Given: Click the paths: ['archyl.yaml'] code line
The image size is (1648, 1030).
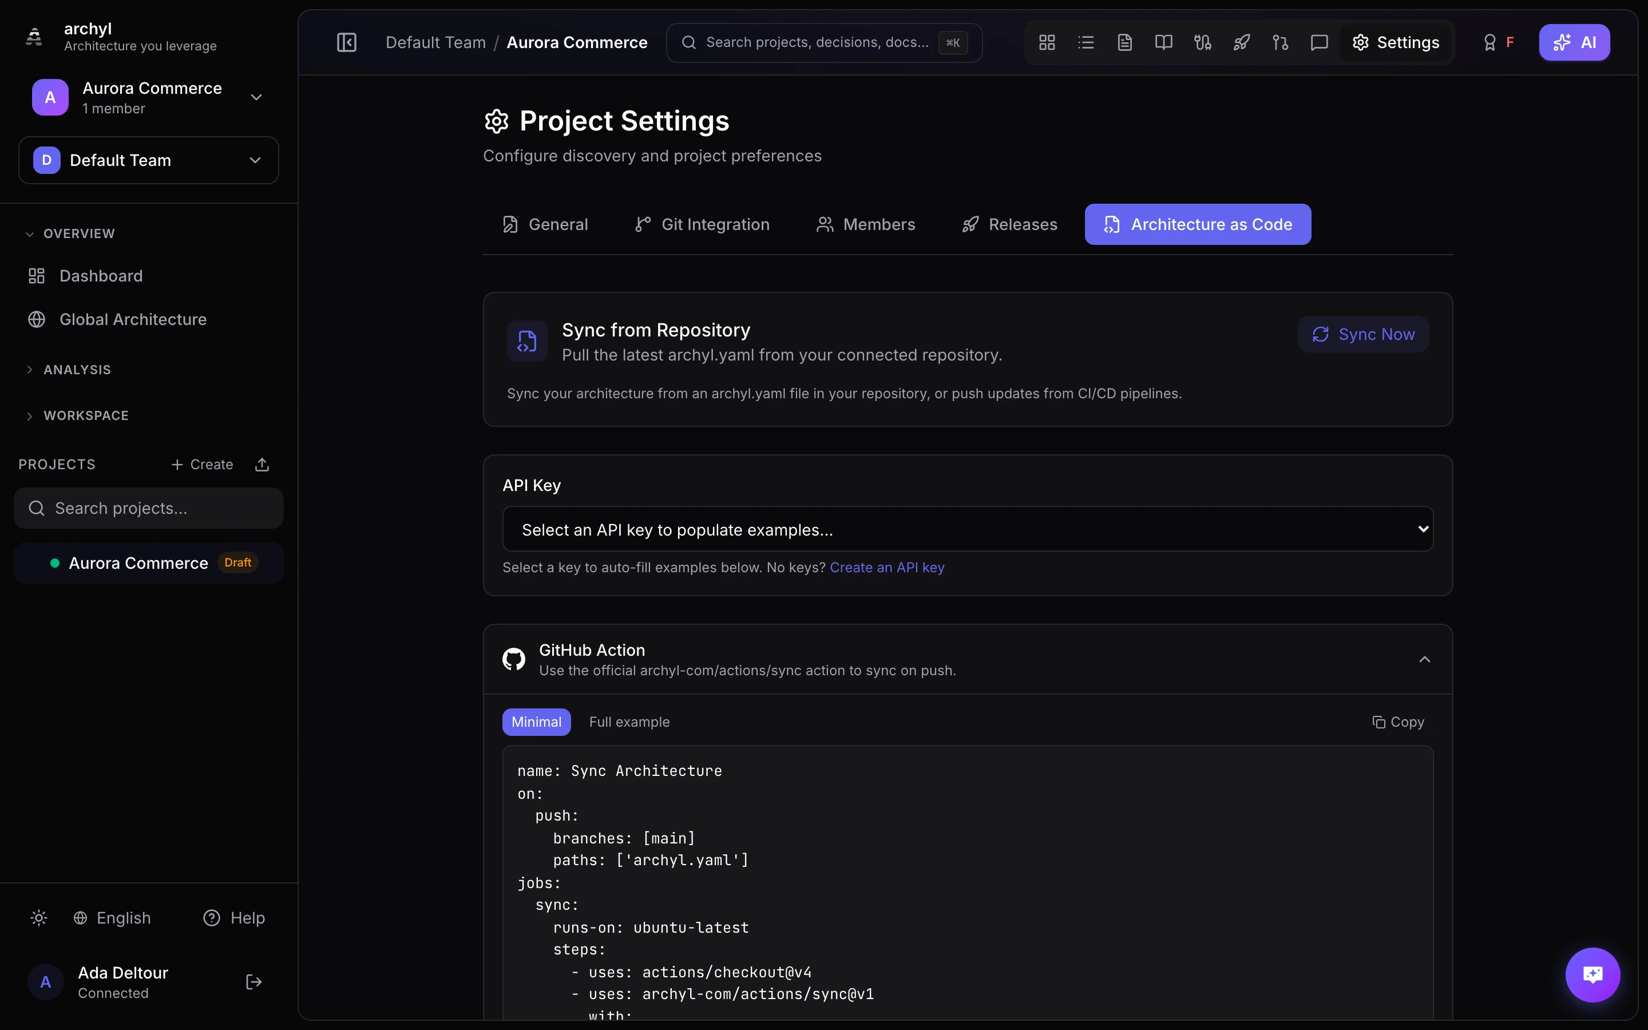Looking at the screenshot, I should tap(651, 861).
